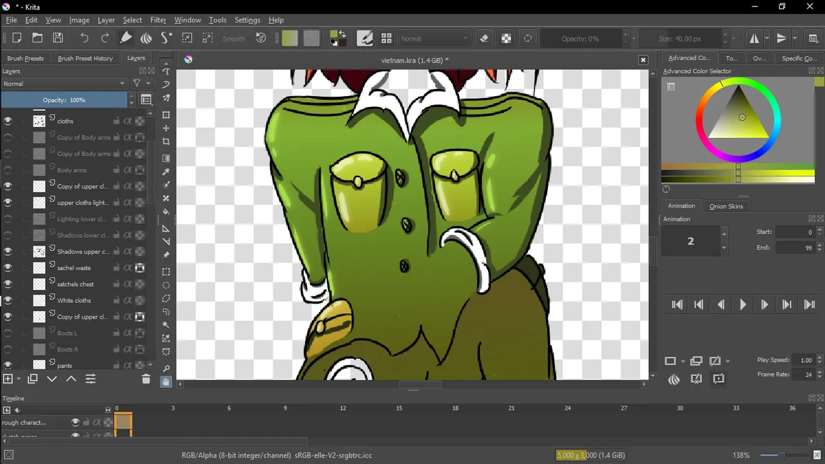
Task: Mirror the canvas horizontally in toolbar
Action: pyautogui.click(x=753, y=38)
